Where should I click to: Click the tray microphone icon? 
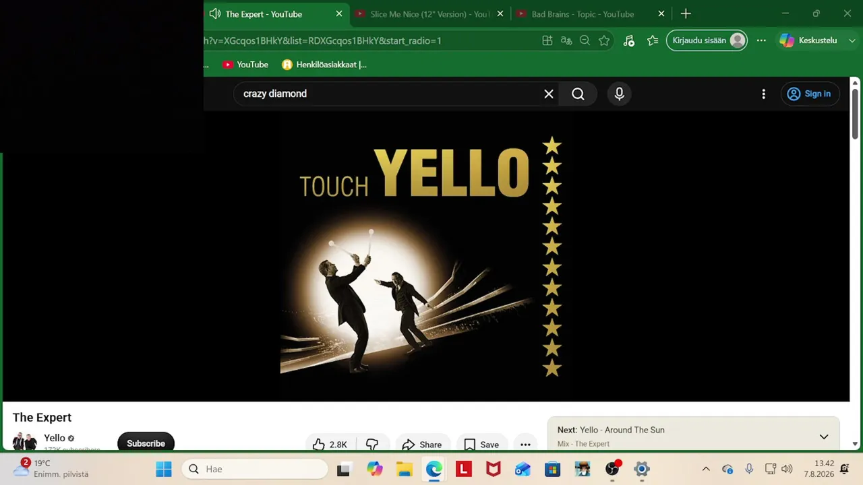(x=748, y=469)
